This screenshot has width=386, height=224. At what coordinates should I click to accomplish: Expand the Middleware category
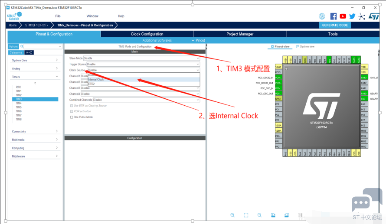(35, 156)
